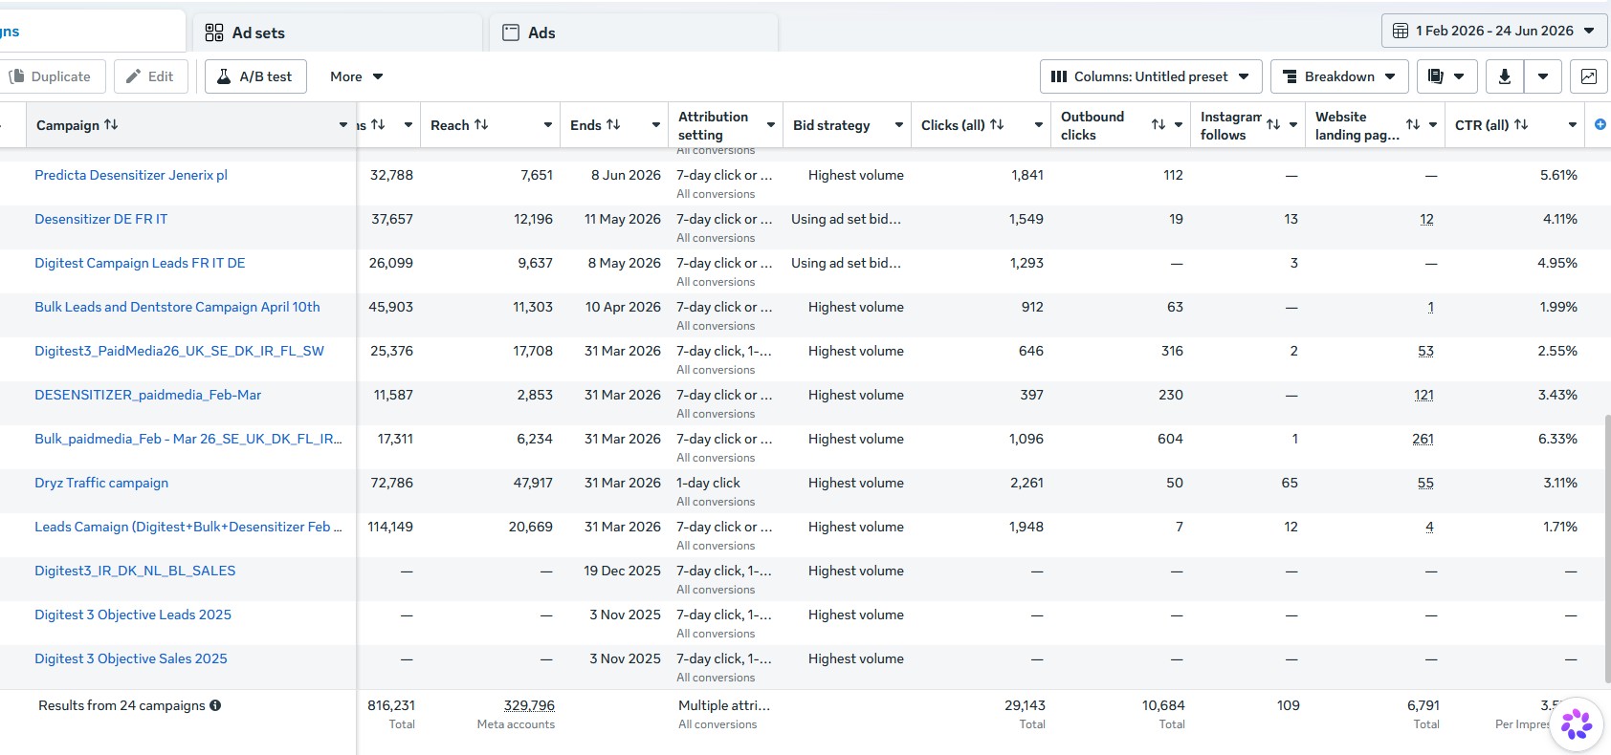Viewport: 1611px width, 755px height.
Task: Open Digitest 3 Objective Sales 2025
Action: (131, 658)
